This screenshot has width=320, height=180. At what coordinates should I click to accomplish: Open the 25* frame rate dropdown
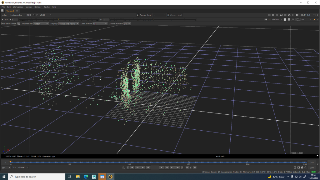[x=6, y=167]
